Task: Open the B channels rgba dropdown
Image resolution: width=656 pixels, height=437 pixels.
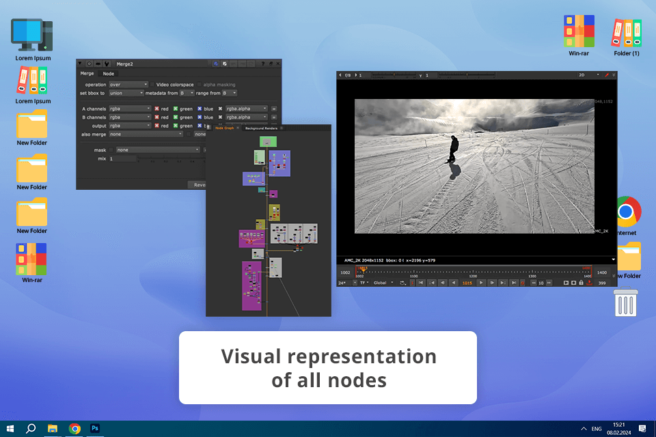Action: [130, 117]
